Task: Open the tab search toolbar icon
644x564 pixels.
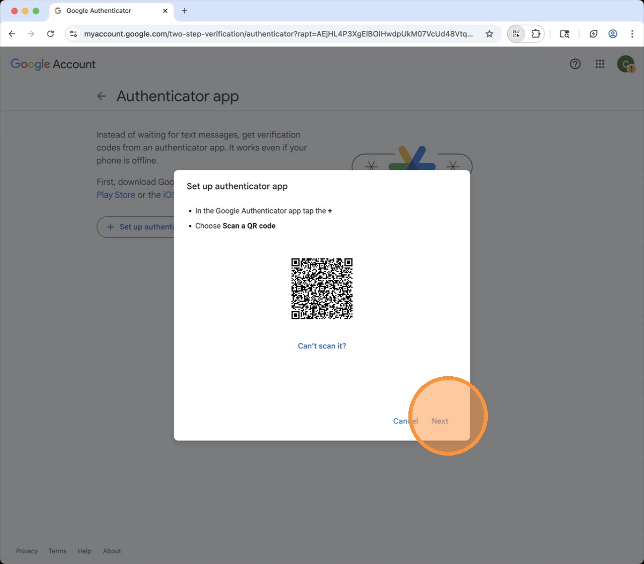Action: [565, 34]
